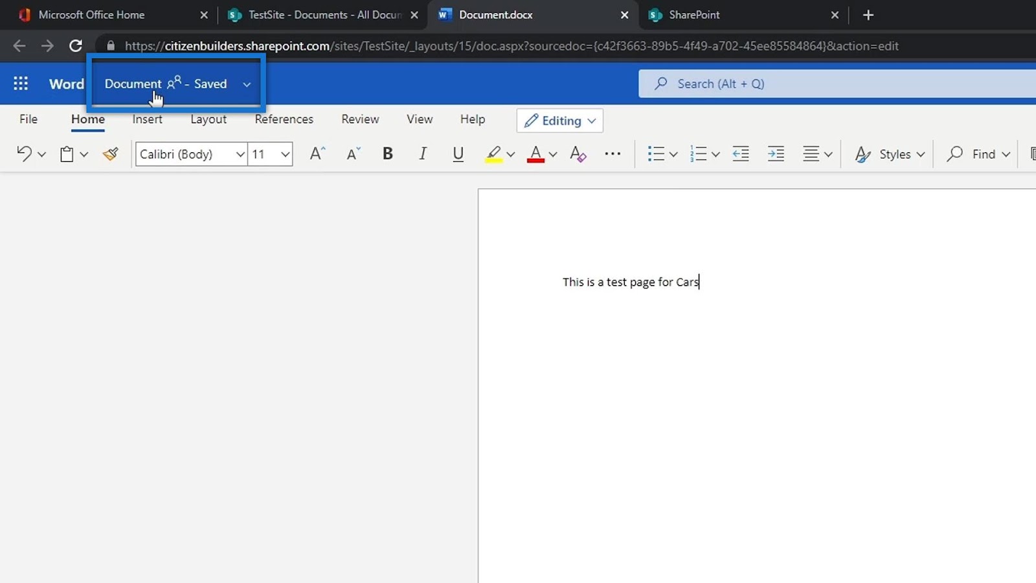Open the Insert ribbon tab
Screen dimensions: 1036x583
click(147, 119)
